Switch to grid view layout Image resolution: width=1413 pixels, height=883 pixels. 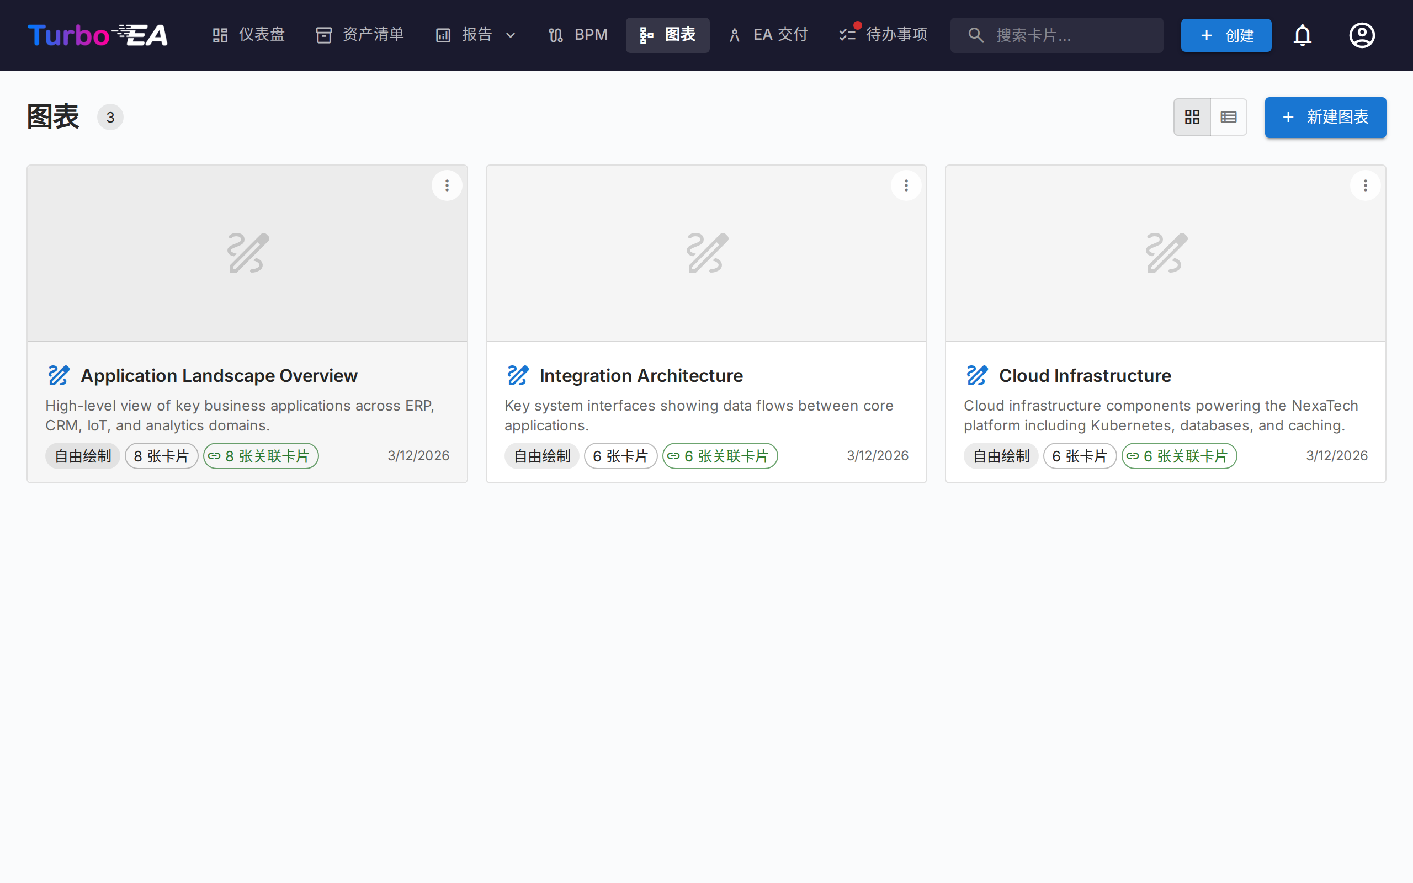click(1192, 118)
